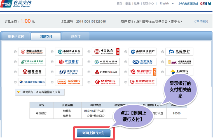The height and width of the screenshot is (140, 213).
Task: Open the 注册 register link
Action: 137,4
